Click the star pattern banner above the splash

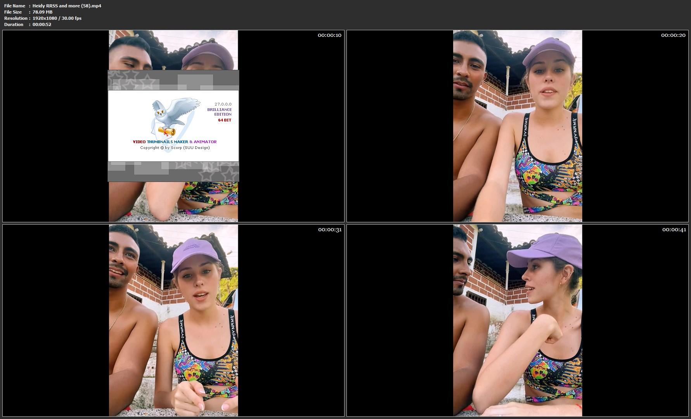pos(173,80)
